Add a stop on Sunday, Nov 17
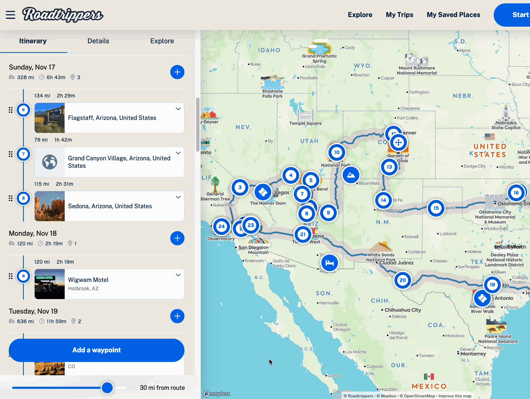Viewport: 530px width, 399px height. click(177, 72)
